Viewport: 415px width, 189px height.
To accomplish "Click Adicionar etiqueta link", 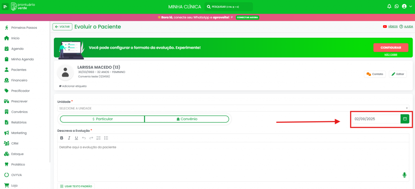I will click(73, 86).
